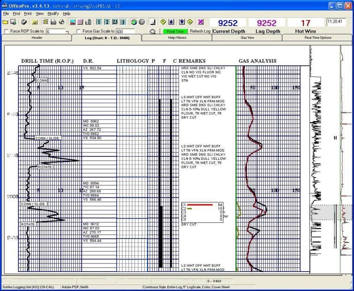Open the Real Time Options tab
The image size is (354, 291).
318,38
